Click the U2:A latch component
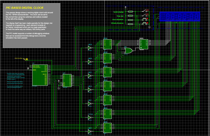Image resolution: width=210 pixels, height=136 pixels. tap(107, 44)
